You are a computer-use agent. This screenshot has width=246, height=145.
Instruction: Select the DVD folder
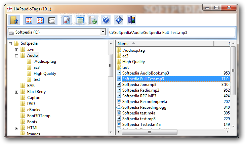point(31,104)
